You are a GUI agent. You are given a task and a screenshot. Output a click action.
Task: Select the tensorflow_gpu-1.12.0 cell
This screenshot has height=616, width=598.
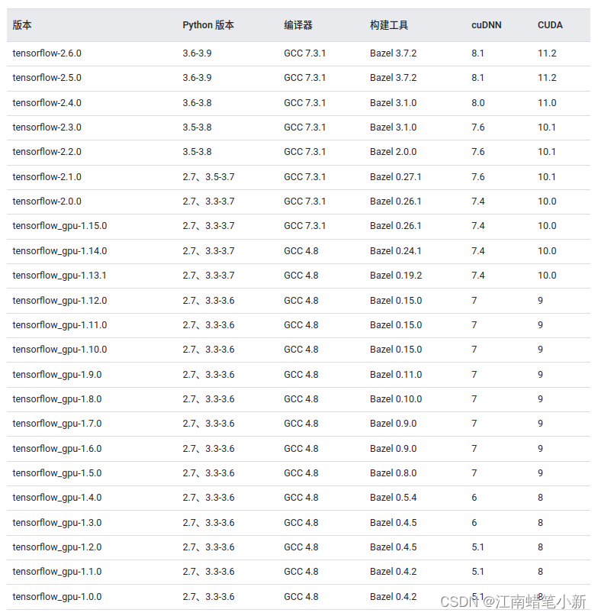tap(59, 301)
